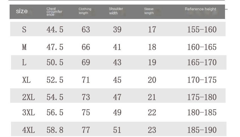Click the 2XL size row label
The width and height of the screenshot is (240, 137).
click(29, 97)
